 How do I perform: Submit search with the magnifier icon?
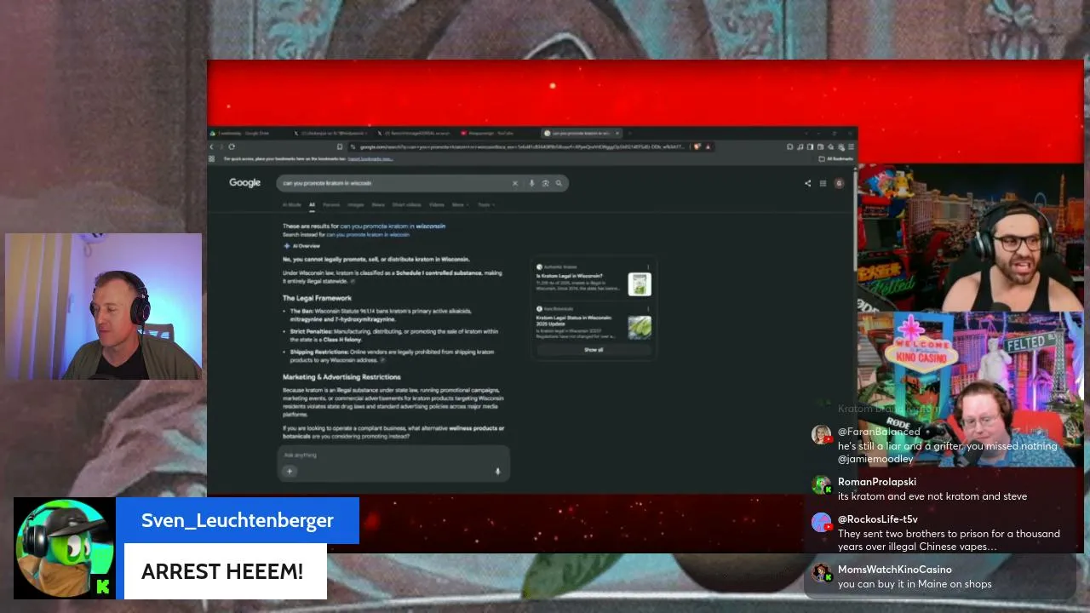[x=559, y=183]
